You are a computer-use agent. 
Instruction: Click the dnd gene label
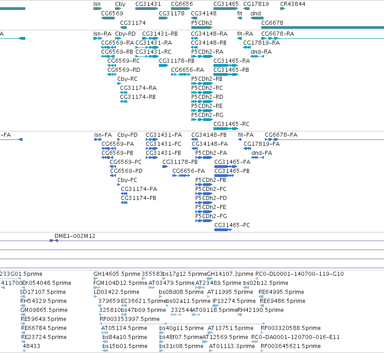(x=256, y=13)
